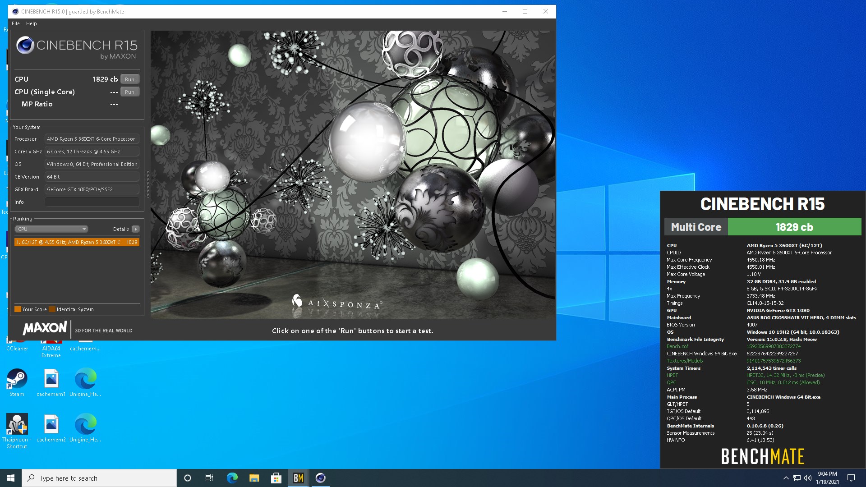
Task: Open the clock showing 9:04 PM
Action: coord(827,478)
